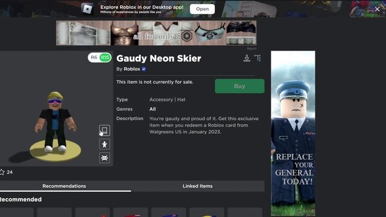Click the verified badge next to Roblox
The height and width of the screenshot is (217, 386).
(144, 69)
